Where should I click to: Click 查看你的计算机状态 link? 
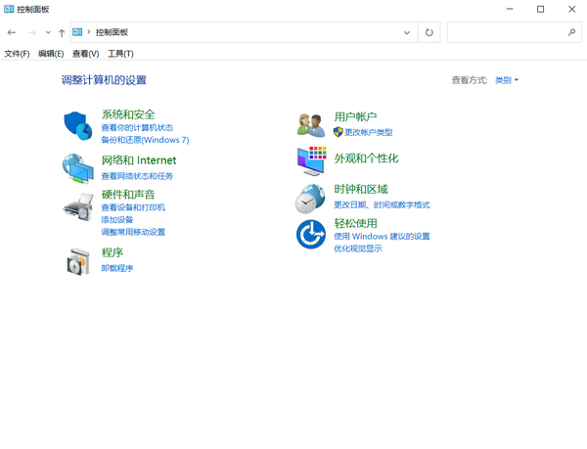click(137, 127)
